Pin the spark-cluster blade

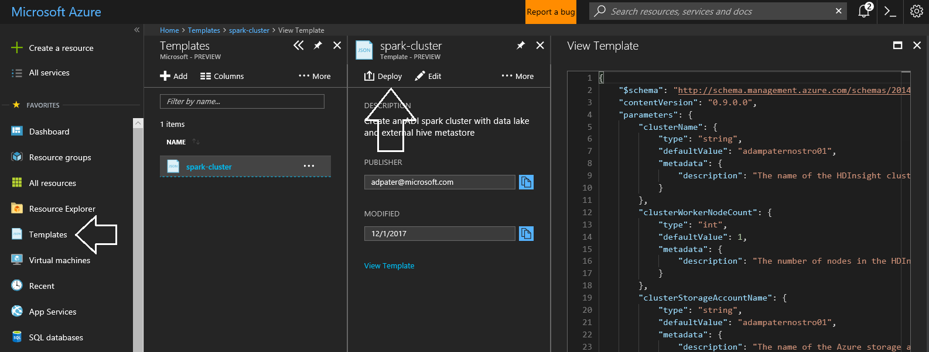click(521, 45)
